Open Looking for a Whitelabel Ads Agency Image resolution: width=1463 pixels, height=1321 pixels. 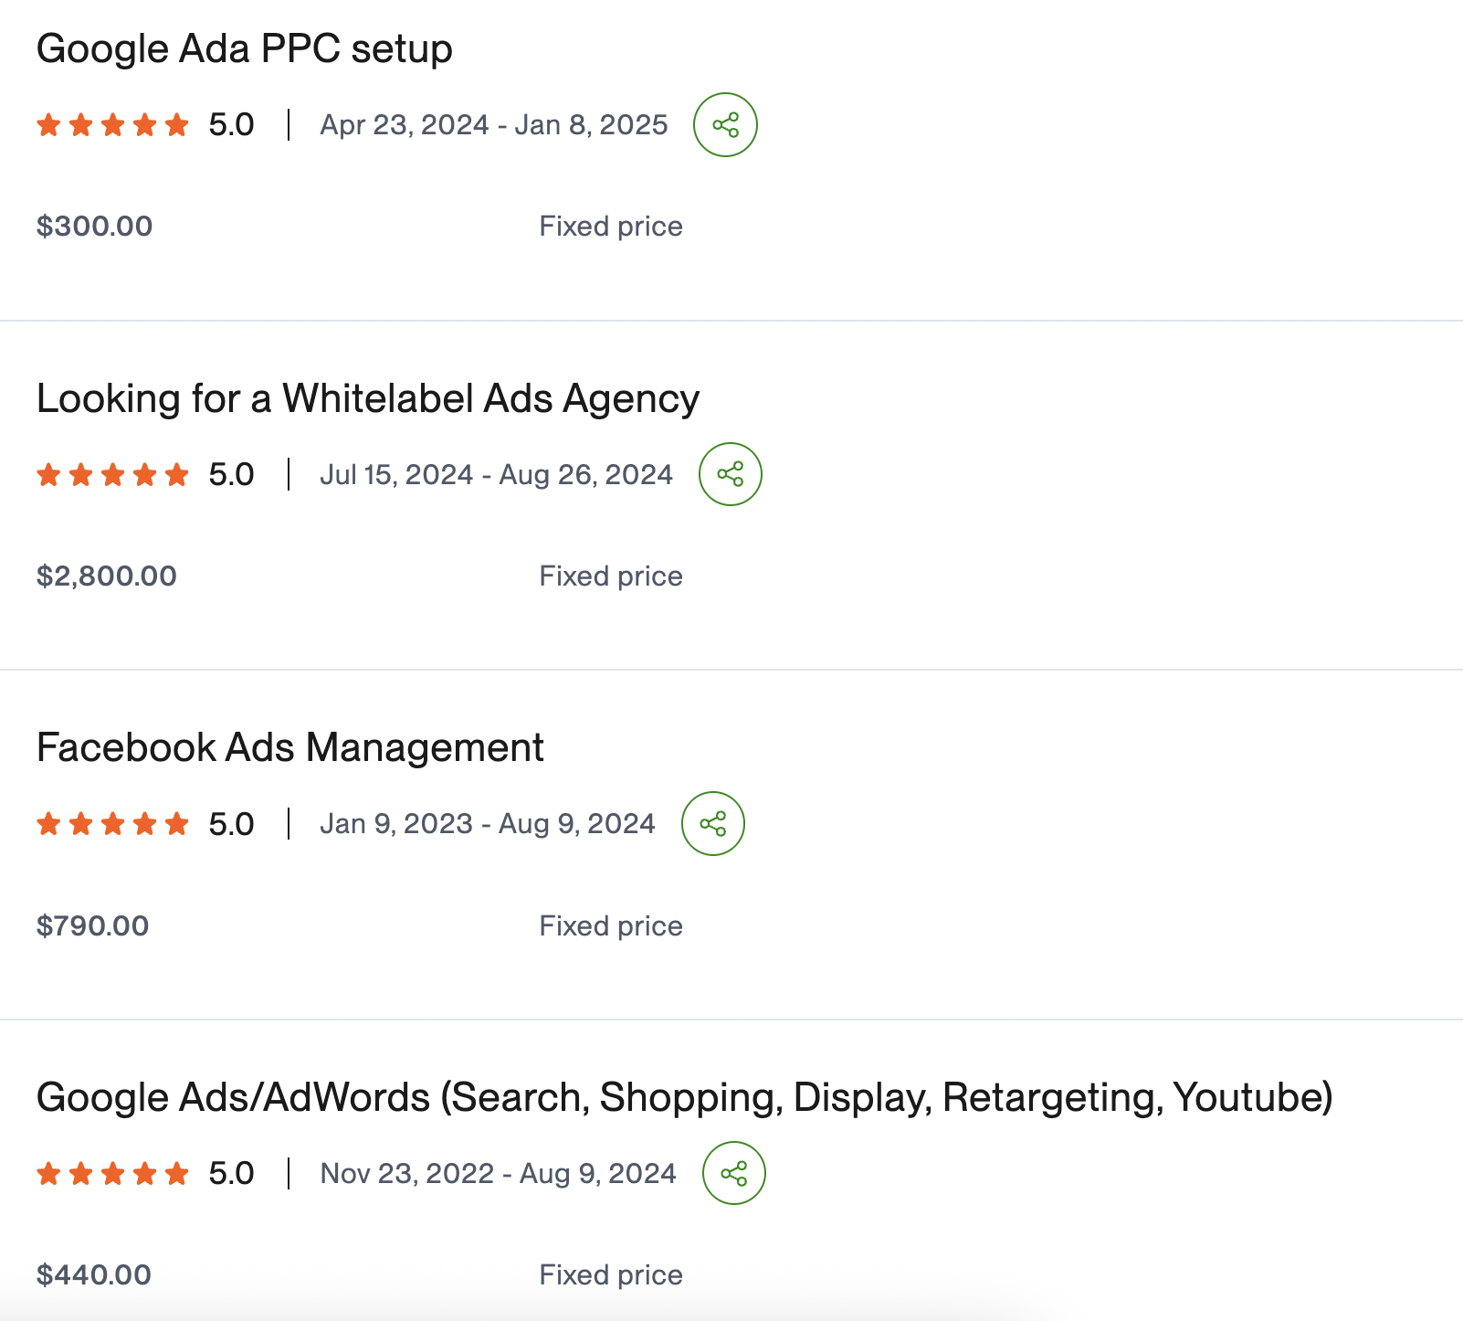coord(368,398)
